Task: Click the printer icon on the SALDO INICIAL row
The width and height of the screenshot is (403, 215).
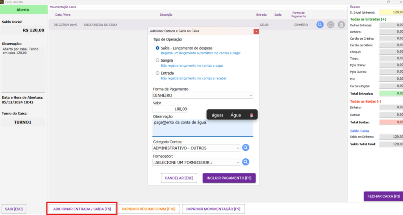Action: pos(331,24)
